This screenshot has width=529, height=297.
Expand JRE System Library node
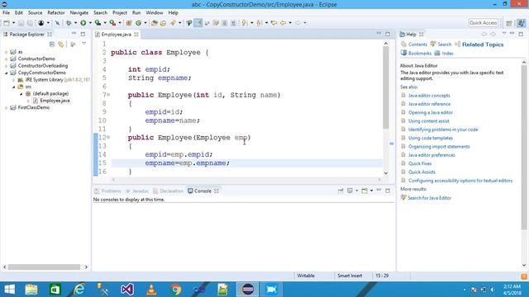[x=13, y=80]
